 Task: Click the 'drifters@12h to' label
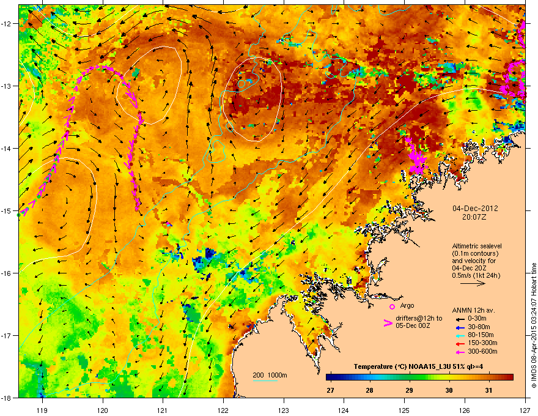419,319
